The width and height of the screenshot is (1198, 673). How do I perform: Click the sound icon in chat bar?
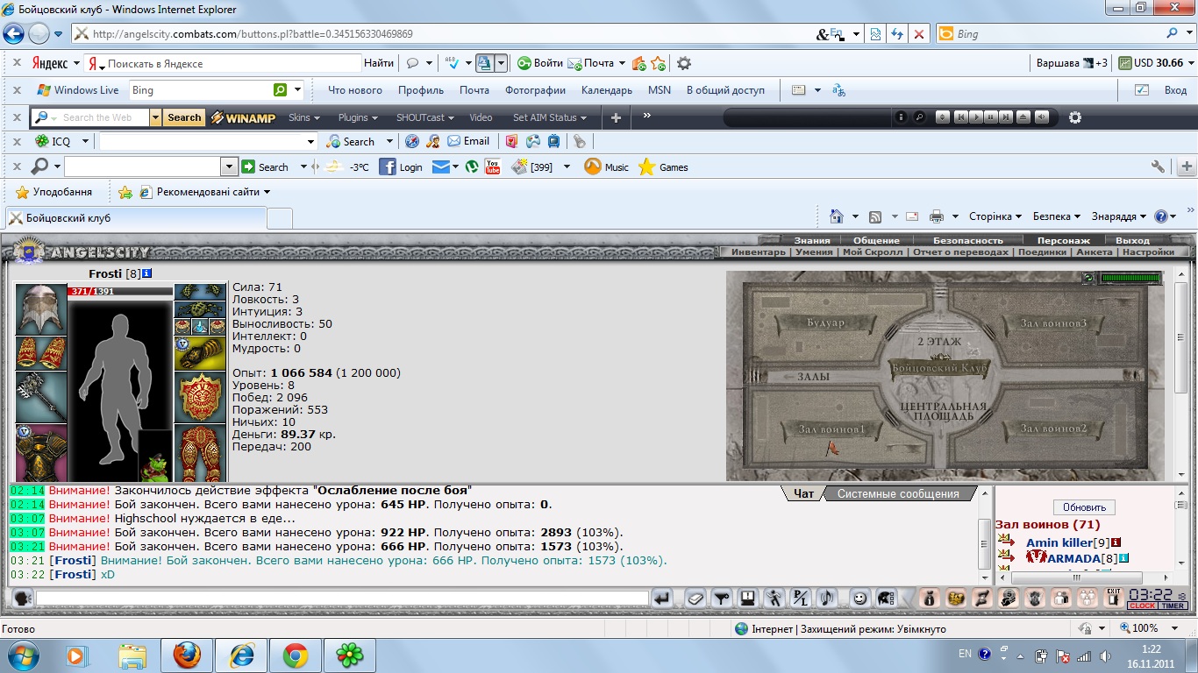(826, 599)
